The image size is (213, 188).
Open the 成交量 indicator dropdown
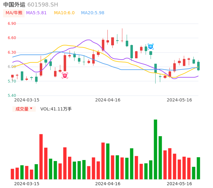[24, 109]
